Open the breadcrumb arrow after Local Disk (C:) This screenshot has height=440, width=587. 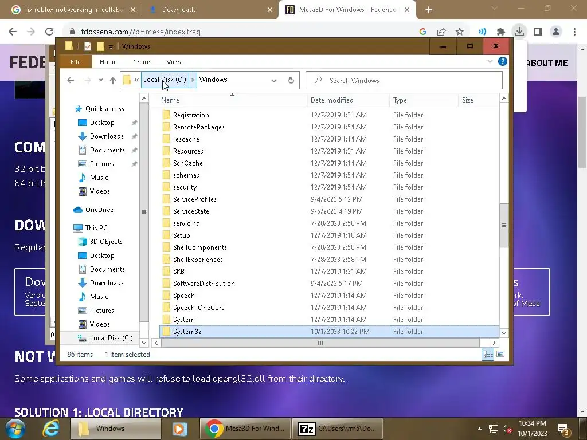click(193, 80)
